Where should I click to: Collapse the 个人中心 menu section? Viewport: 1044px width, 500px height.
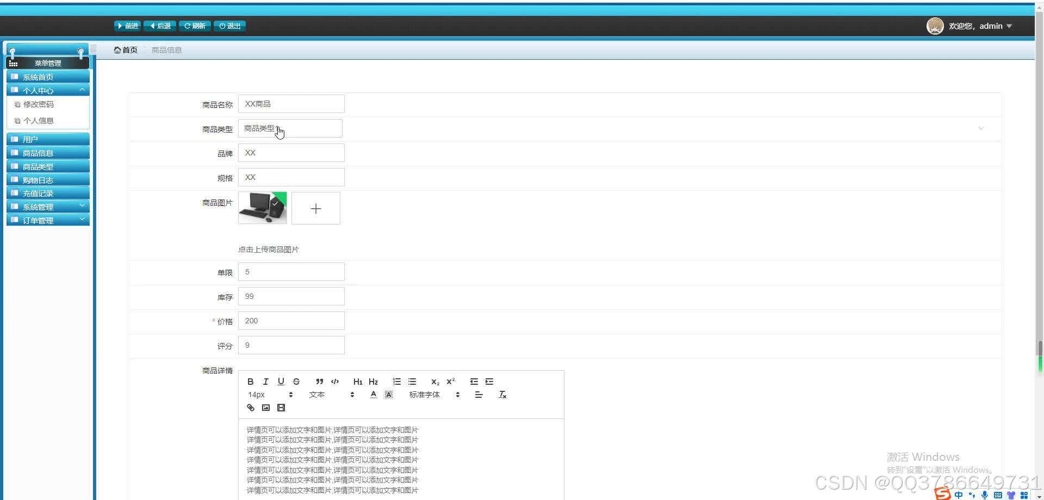click(48, 90)
